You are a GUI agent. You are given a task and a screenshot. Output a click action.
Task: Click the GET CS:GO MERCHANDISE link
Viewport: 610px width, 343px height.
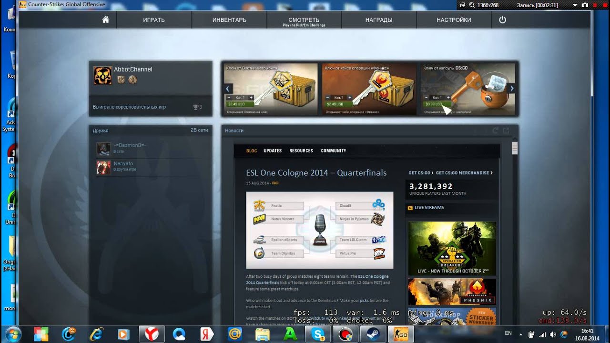tap(464, 173)
